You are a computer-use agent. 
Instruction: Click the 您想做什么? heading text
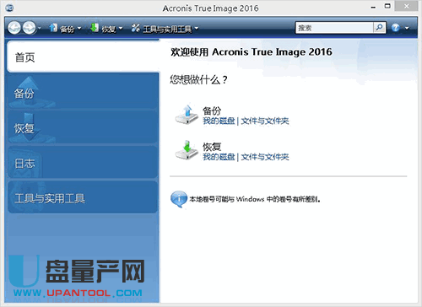[198, 79]
